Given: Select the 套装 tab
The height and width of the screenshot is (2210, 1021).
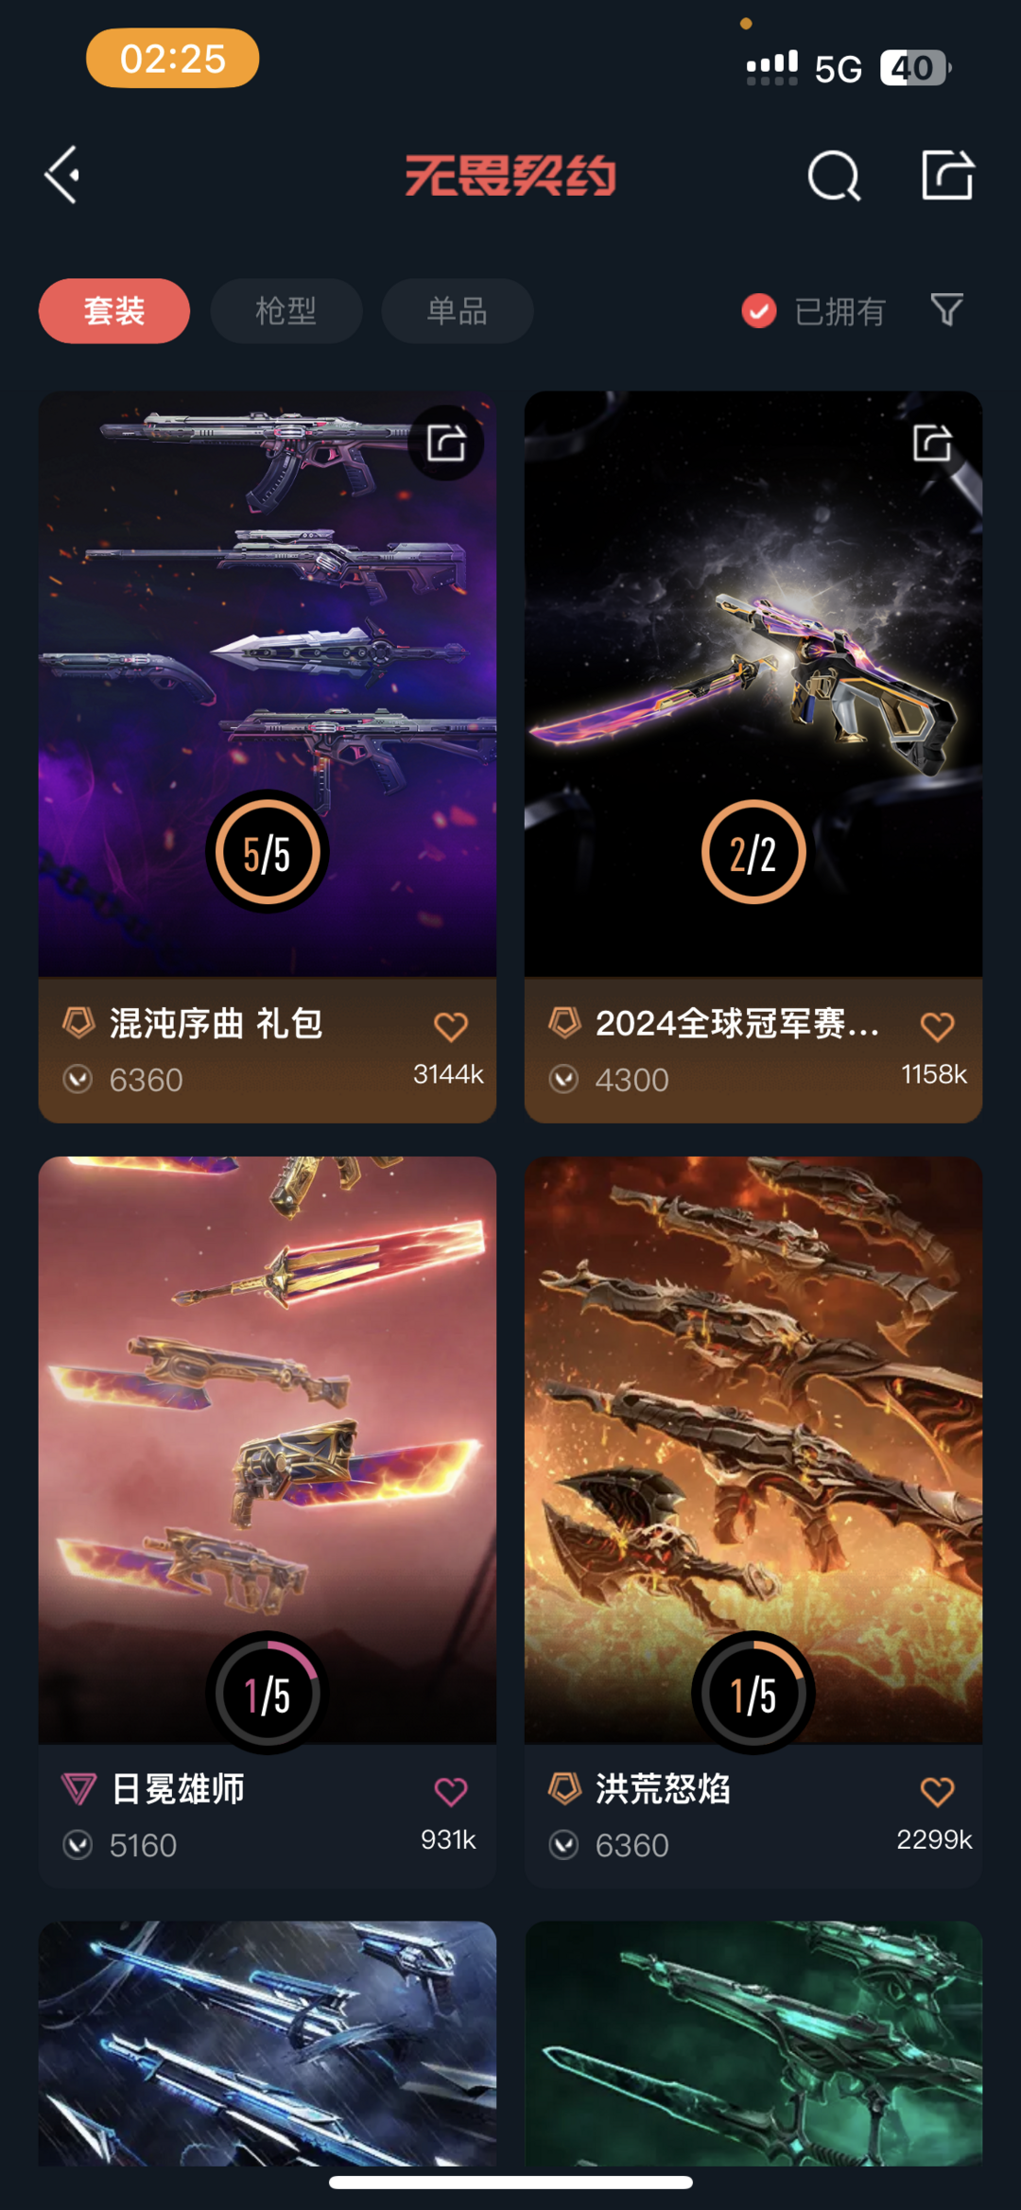Looking at the screenshot, I should tap(114, 310).
